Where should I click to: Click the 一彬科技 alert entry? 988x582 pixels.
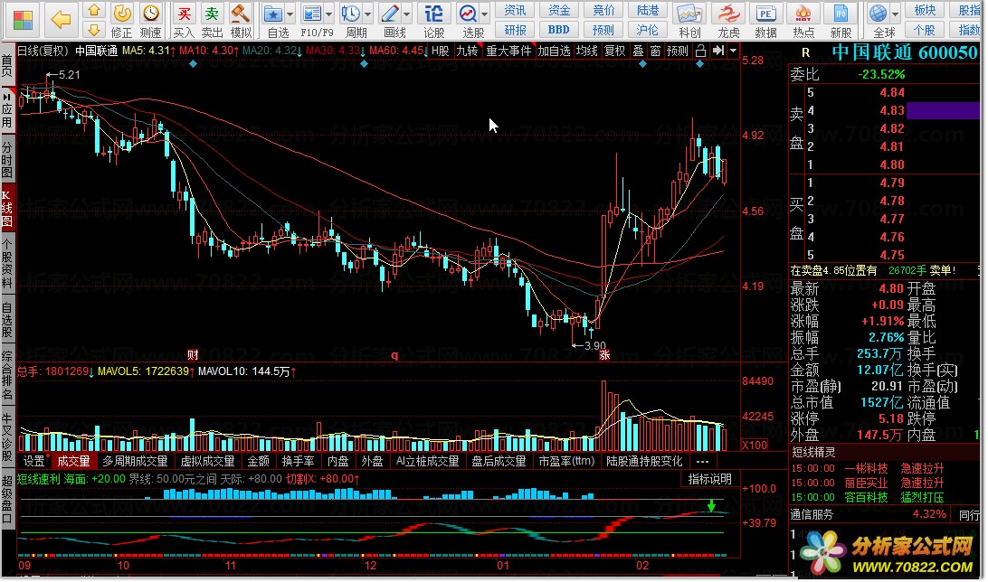(x=867, y=469)
